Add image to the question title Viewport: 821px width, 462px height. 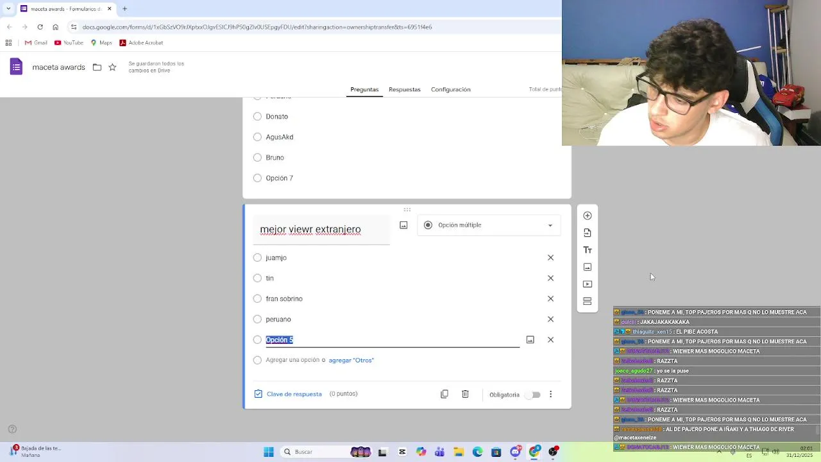403,225
